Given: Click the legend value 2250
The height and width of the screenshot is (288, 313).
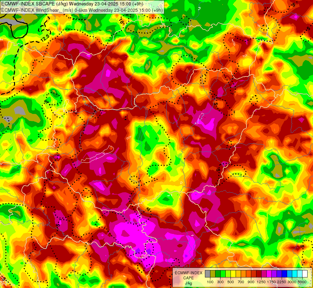Looking at the screenshot, I should click(x=282, y=282).
